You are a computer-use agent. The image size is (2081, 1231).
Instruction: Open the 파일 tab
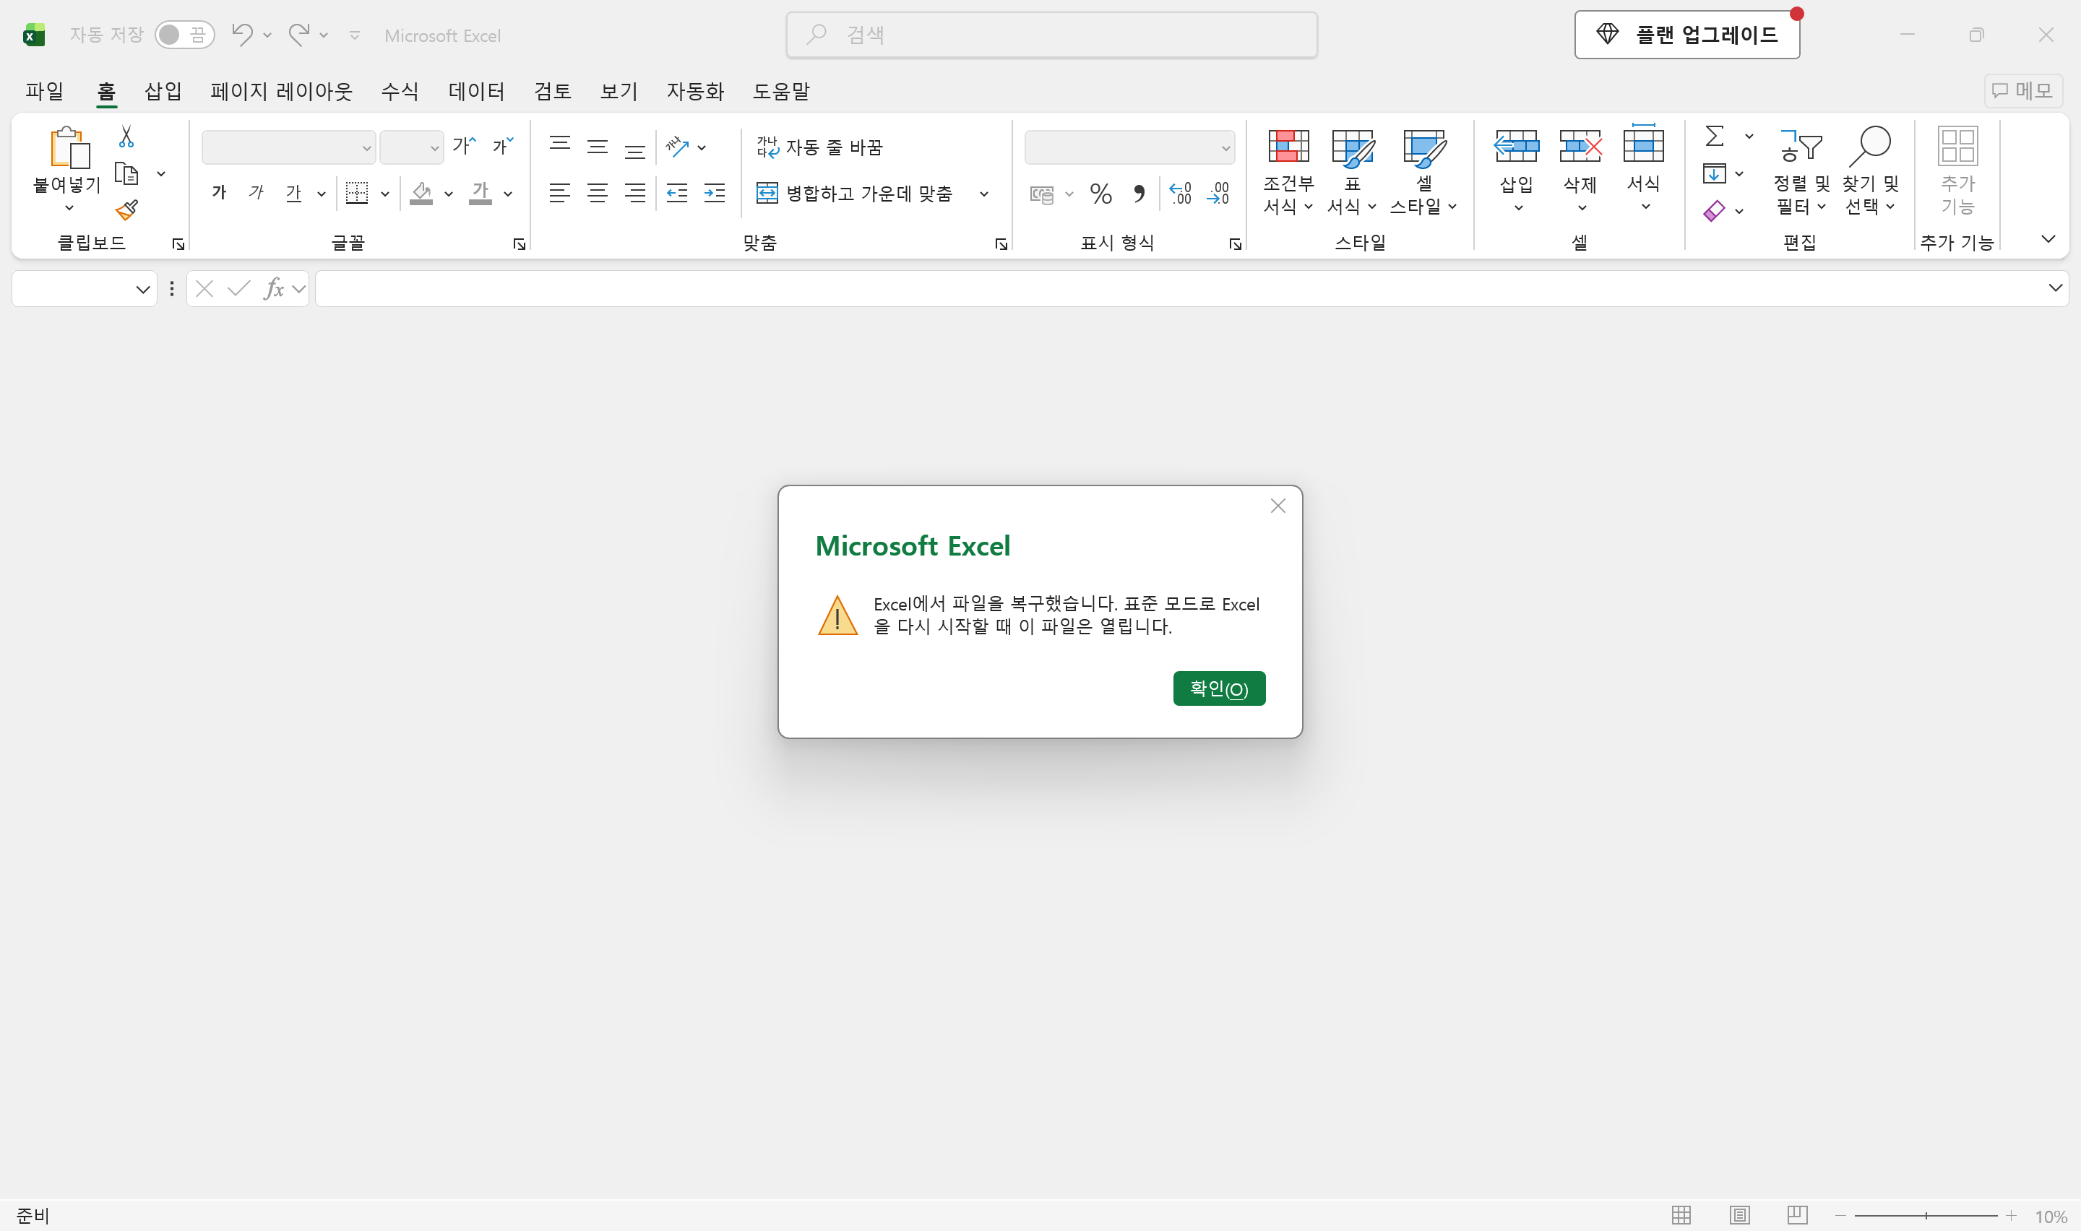click(44, 90)
